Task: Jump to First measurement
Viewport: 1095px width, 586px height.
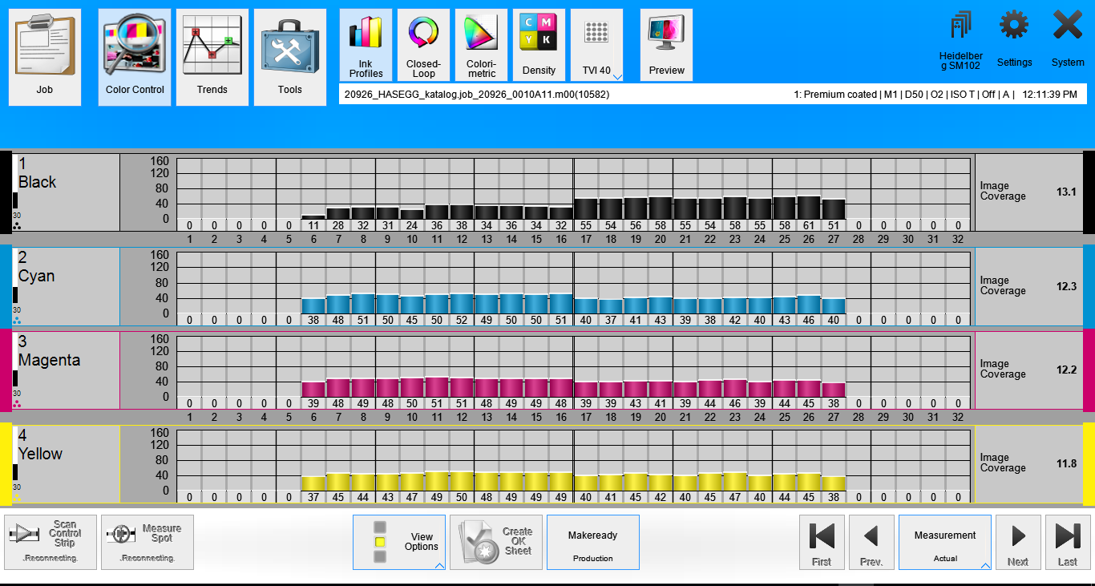Action: (822, 542)
